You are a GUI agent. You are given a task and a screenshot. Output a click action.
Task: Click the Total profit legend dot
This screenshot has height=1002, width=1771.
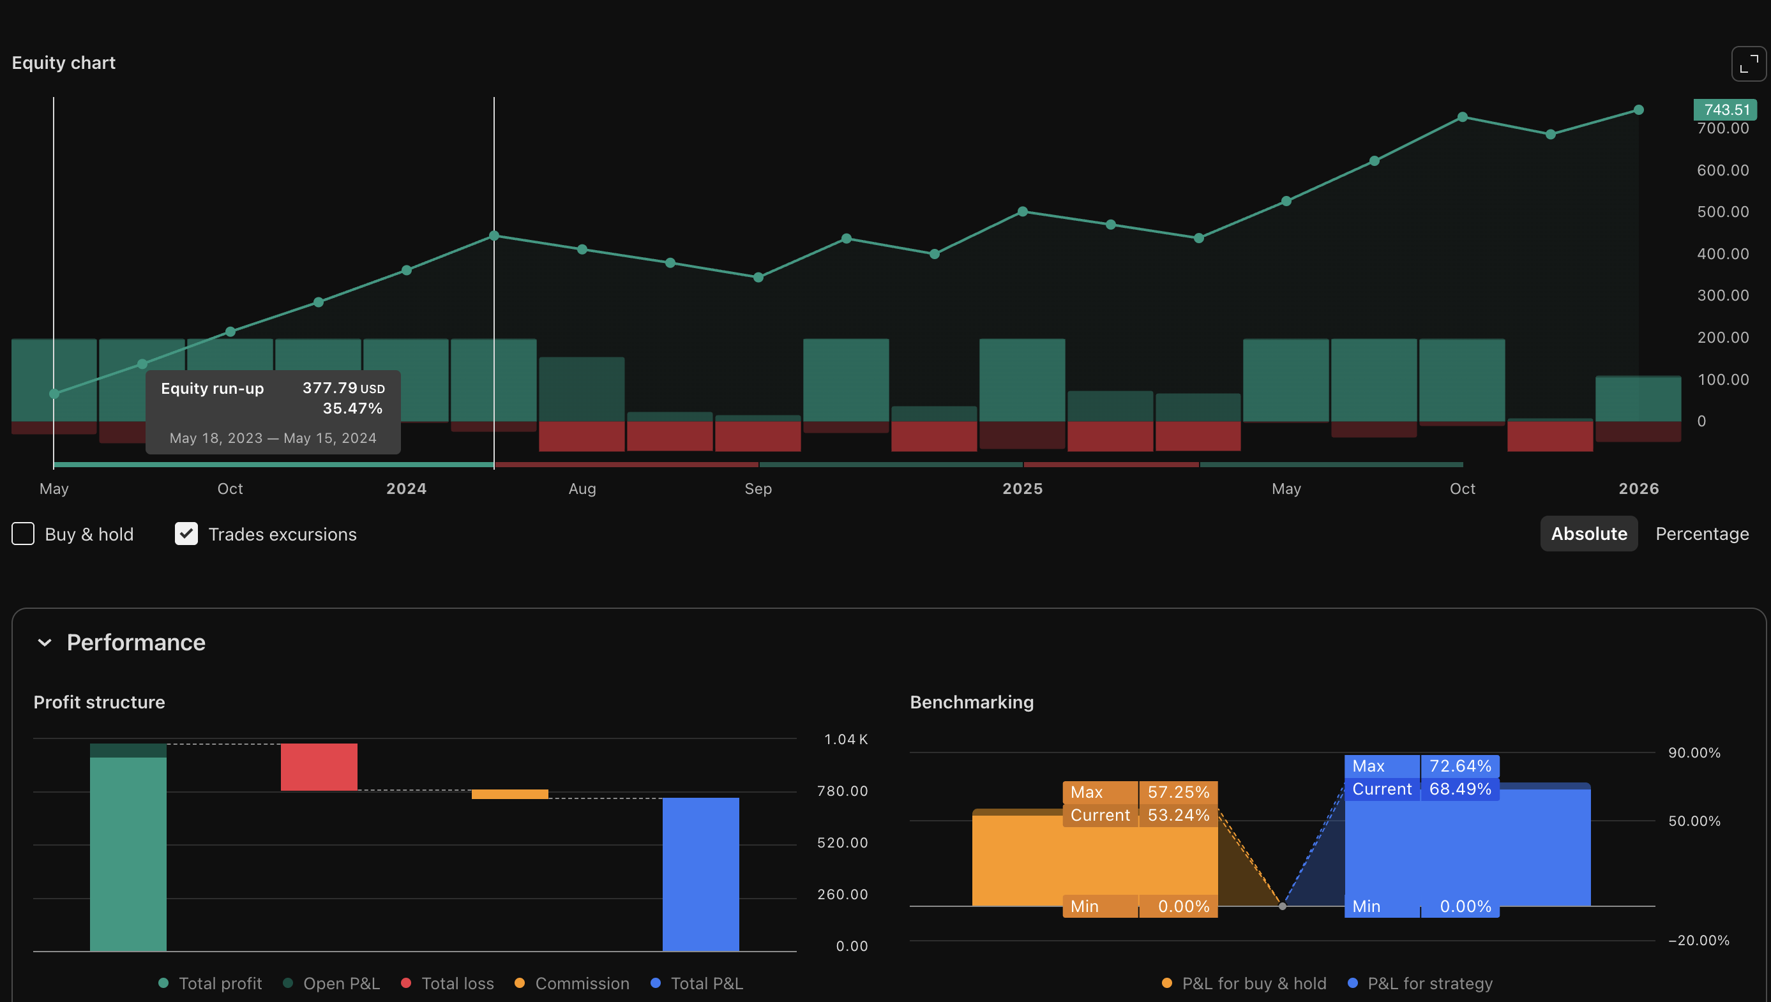pos(163,983)
